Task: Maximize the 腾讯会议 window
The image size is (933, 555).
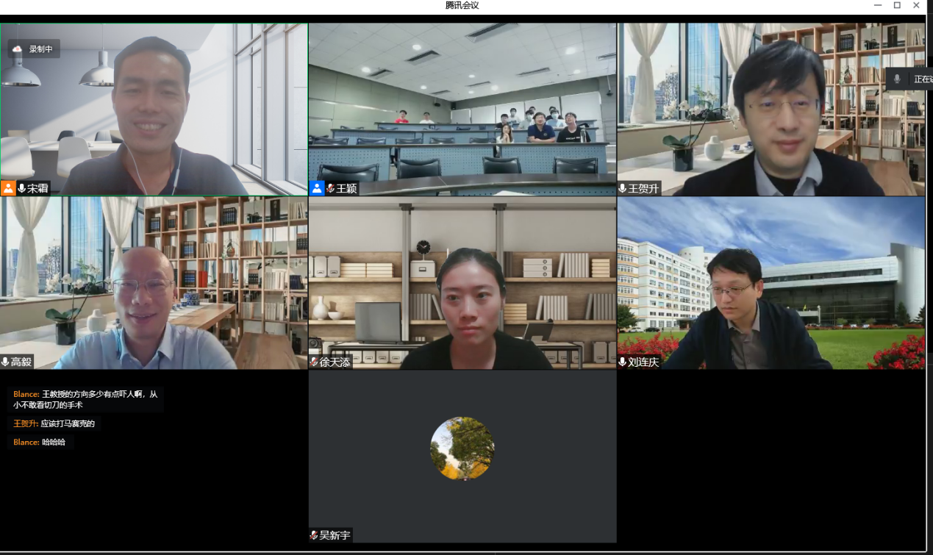Action: click(897, 5)
